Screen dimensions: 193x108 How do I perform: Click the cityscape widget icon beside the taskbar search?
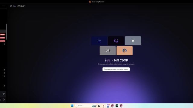tap(94, 106)
